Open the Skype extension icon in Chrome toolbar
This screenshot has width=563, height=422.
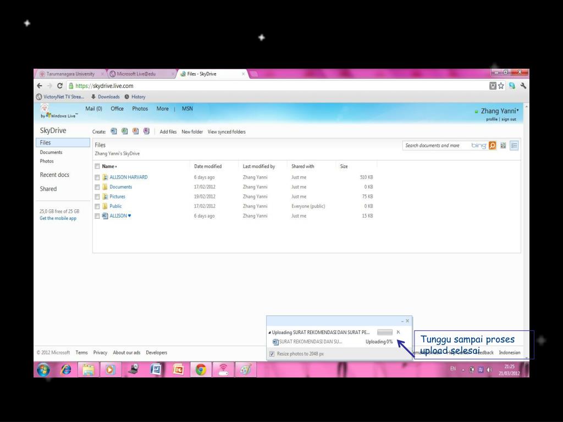[x=512, y=86]
